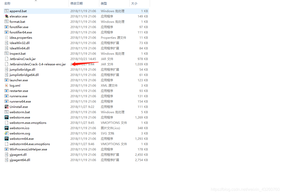282x194 pixels.
Task: Click the name JetbrainsIdesCrack-3.4-release-enc.jar
Action: pos(38,64)
